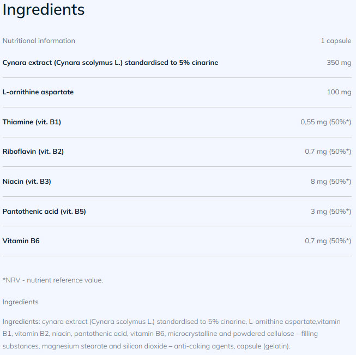
Task: Click the Niacin (vit. B3) row label
Action: [27, 182]
